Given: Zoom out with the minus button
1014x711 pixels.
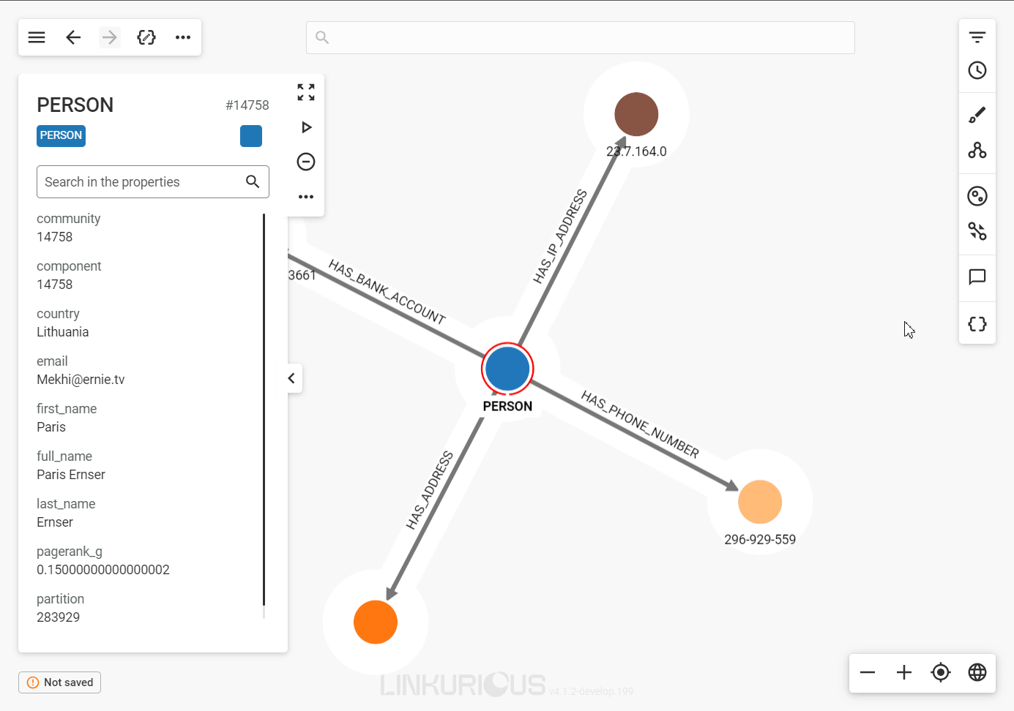Looking at the screenshot, I should 868,672.
